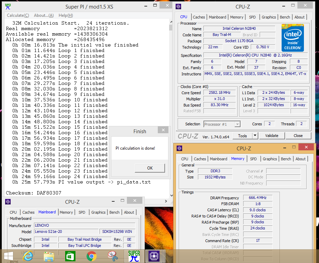Click the Super PI title bar icon
The image size is (319, 263).
tap(8, 7)
